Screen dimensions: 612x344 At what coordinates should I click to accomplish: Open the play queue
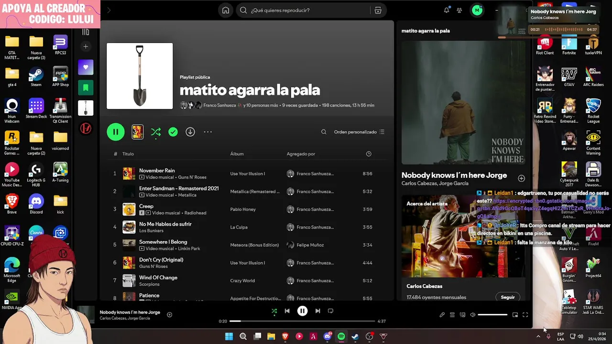[x=452, y=315]
